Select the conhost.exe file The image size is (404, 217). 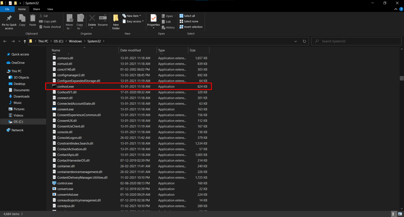(129, 87)
